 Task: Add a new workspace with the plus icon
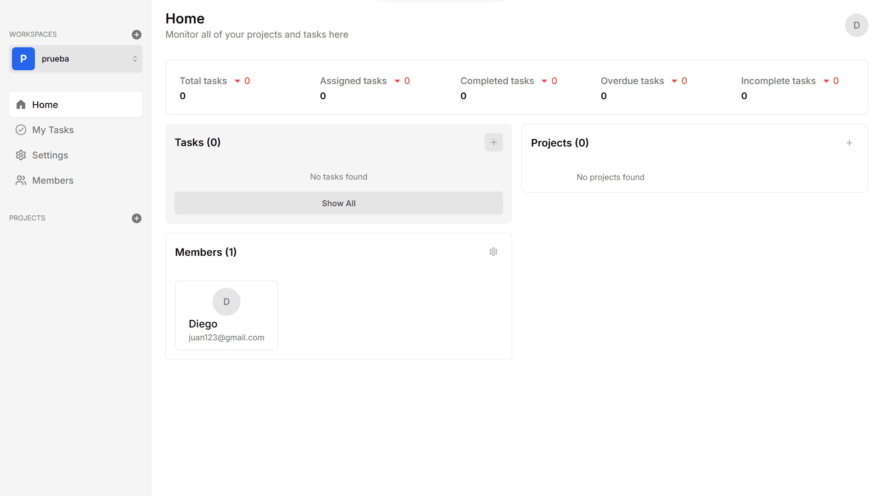coord(136,34)
